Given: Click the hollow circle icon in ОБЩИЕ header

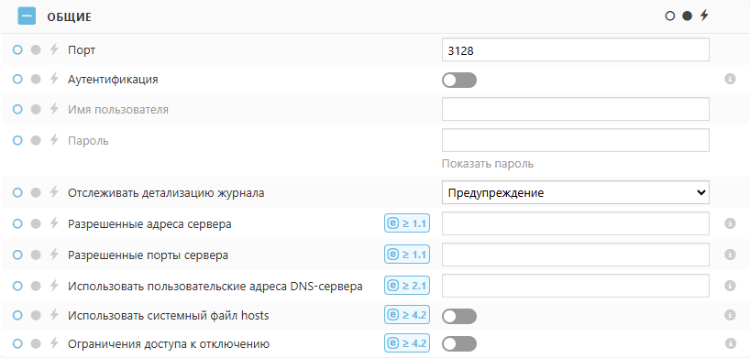Looking at the screenshot, I should pos(670,16).
